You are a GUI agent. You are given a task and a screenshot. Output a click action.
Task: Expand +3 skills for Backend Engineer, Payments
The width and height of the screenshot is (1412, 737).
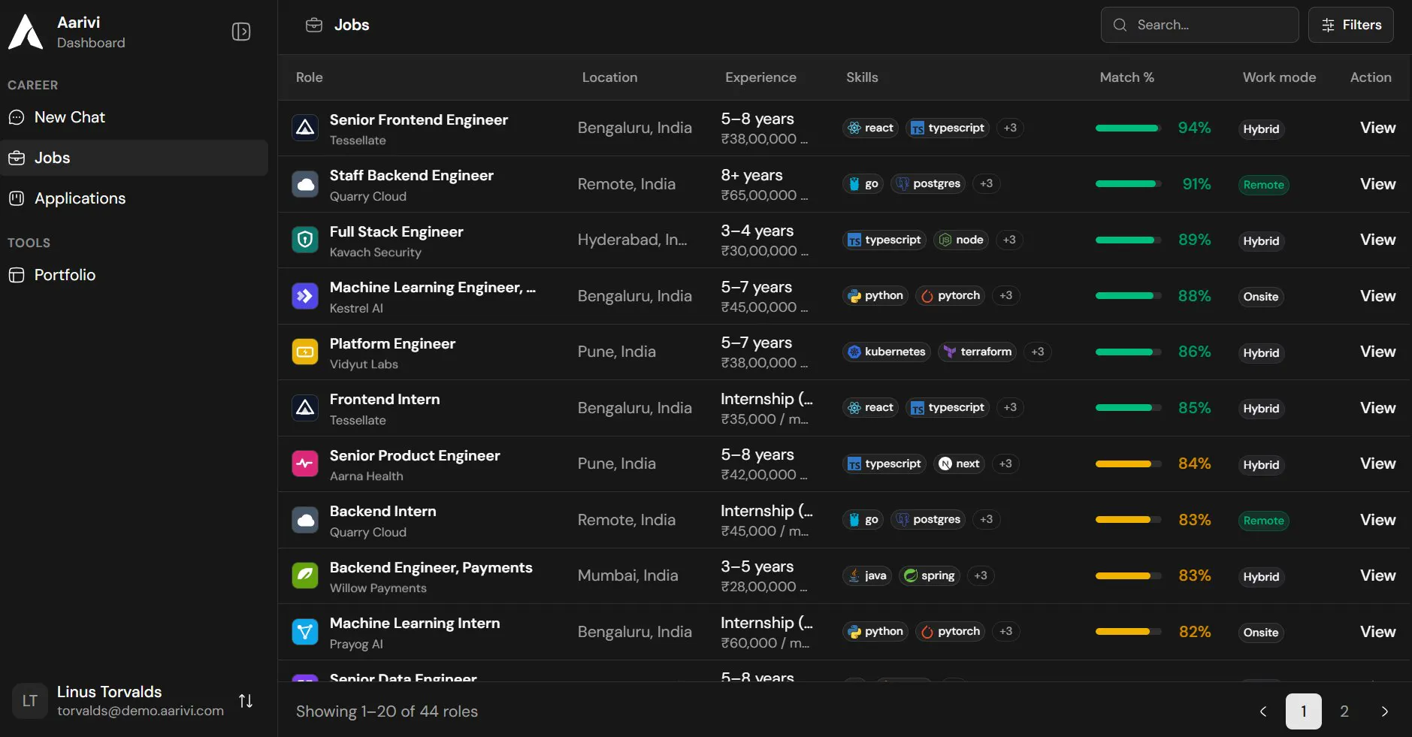pyautogui.click(x=981, y=575)
